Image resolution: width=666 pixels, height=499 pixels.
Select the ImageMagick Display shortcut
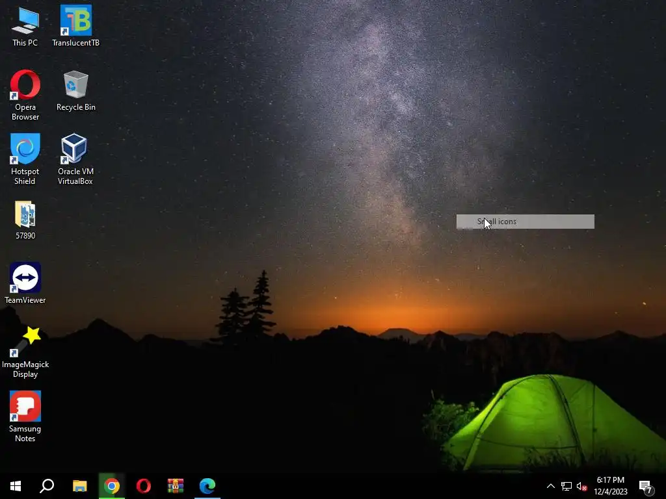click(x=25, y=352)
